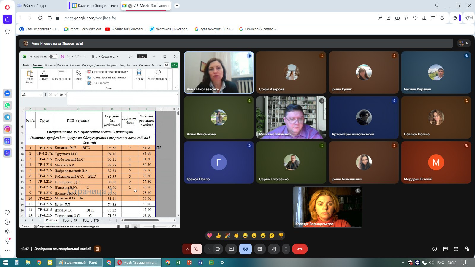Switch to the Рейтинг 1 курс tab
475x267 pixels.
tap(39, 6)
